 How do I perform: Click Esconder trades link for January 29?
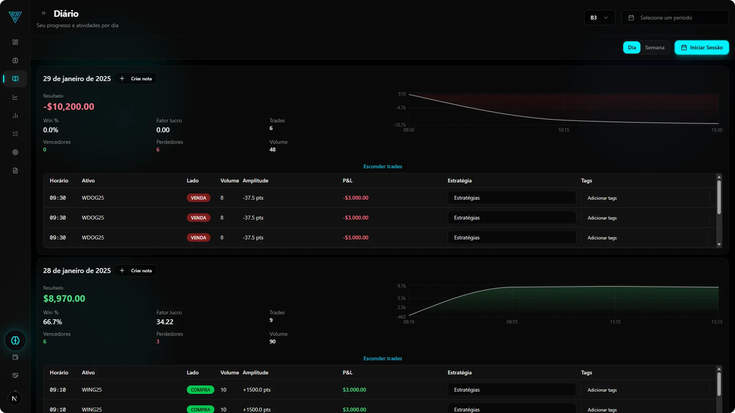[x=382, y=166]
